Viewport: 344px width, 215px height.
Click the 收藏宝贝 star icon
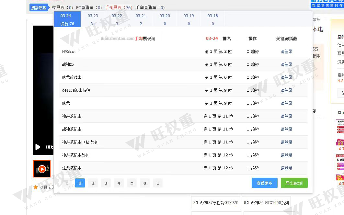pyautogui.click(x=36, y=187)
